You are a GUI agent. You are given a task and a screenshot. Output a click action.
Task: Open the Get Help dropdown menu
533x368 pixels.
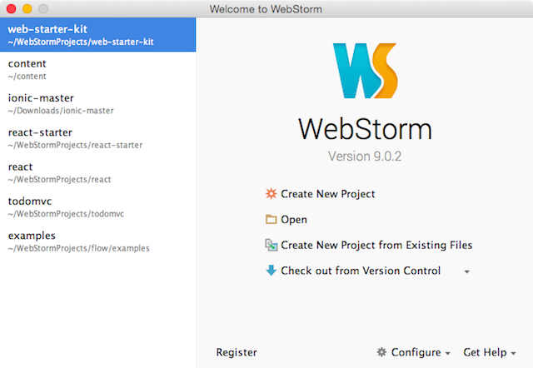[490, 352]
